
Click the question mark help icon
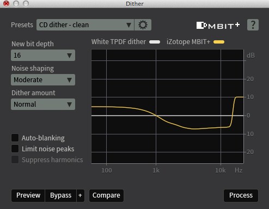click(x=253, y=24)
